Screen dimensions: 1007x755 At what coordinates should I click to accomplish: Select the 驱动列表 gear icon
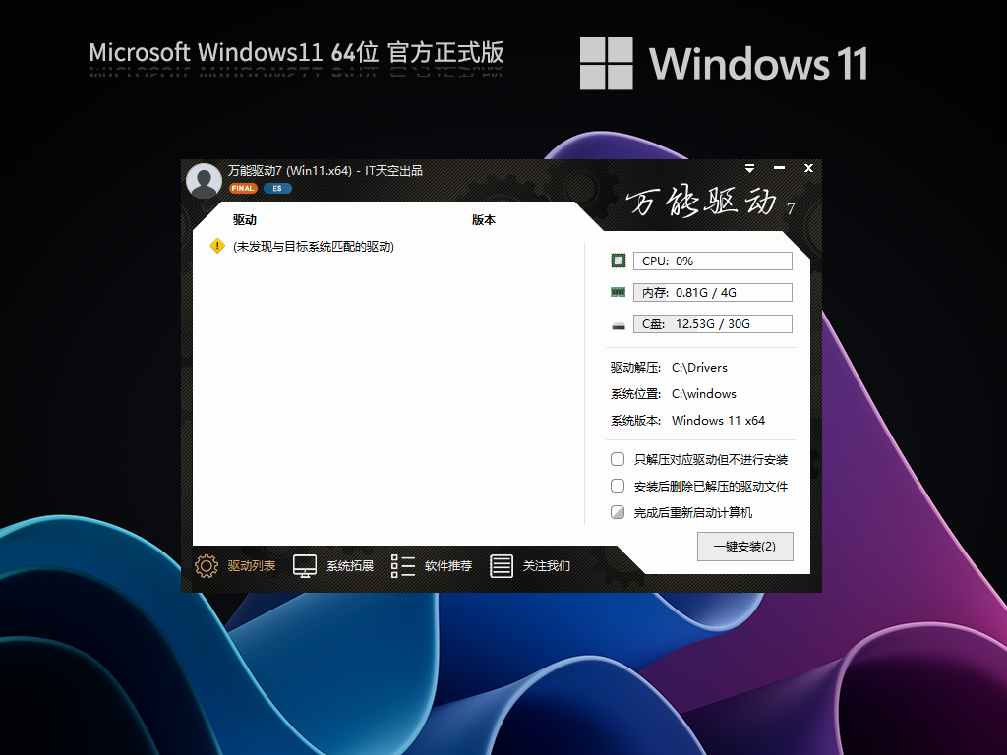tap(207, 566)
